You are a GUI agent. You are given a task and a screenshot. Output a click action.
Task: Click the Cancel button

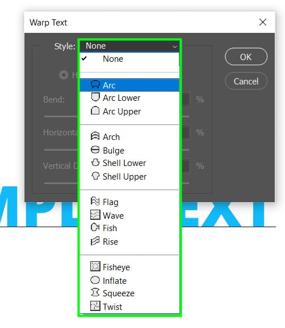246,81
